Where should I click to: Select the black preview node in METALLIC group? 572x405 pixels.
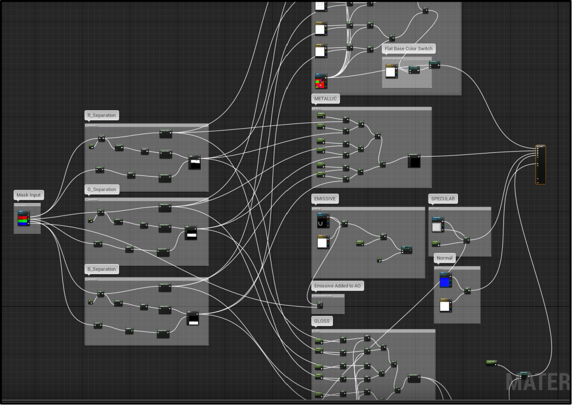414,161
